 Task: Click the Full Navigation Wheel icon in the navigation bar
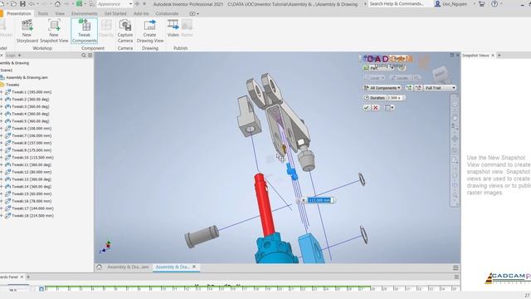[x=455, y=104]
